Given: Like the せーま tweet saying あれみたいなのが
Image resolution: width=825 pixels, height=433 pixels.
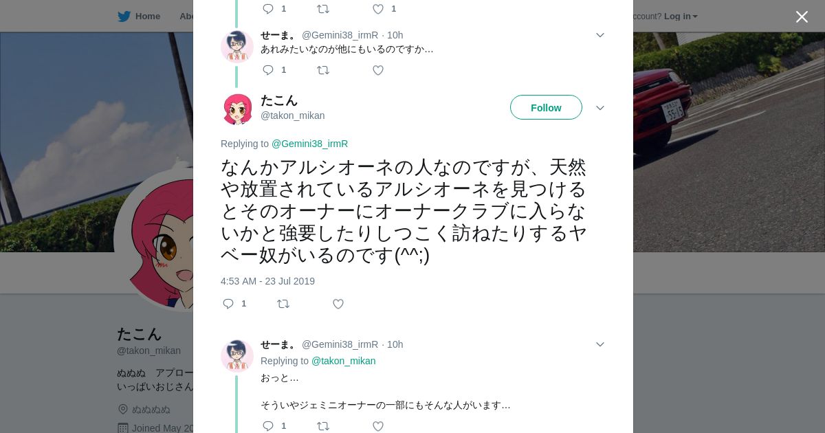Looking at the screenshot, I should (378, 70).
